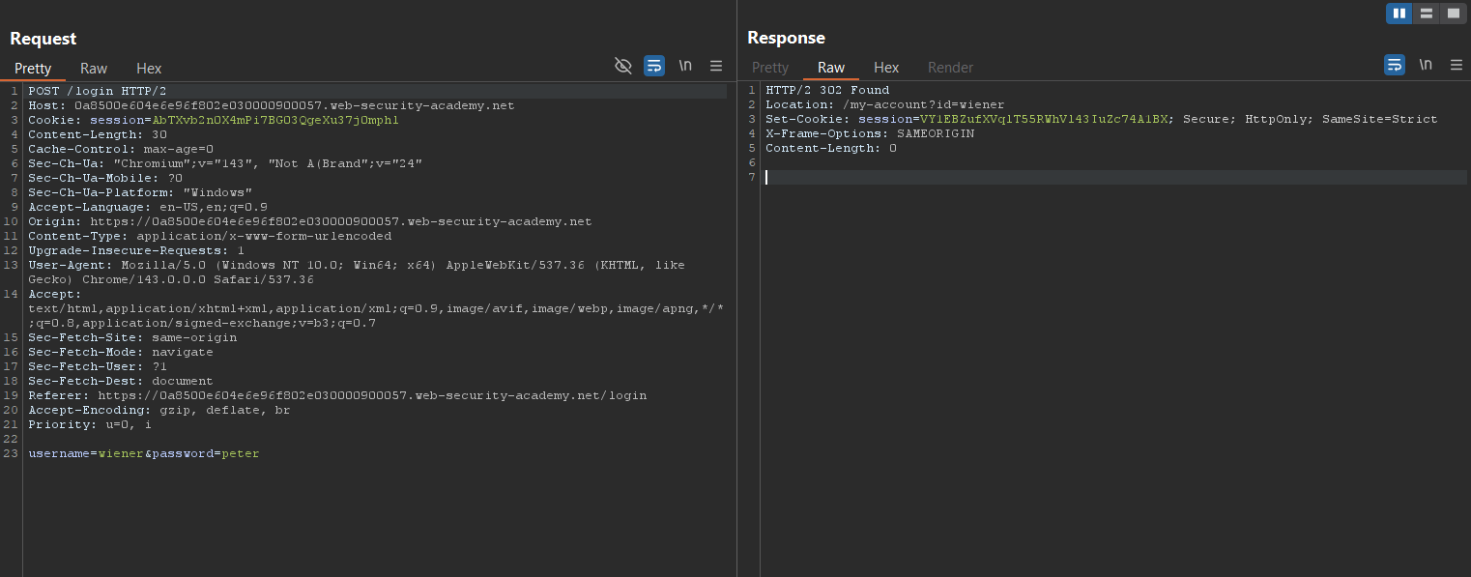Viewport: 1471px width, 577px height.
Task: Click the request 'Content-Length: 30' line
Action: click(x=98, y=134)
